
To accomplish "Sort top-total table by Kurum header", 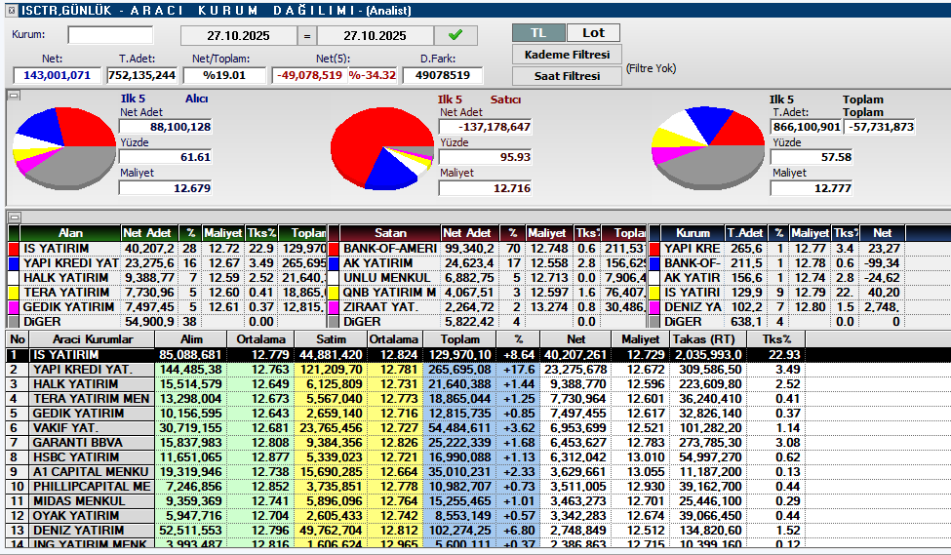I will point(693,233).
